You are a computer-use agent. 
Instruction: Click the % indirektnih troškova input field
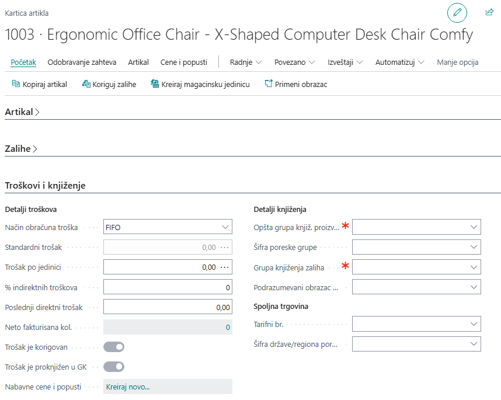(x=168, y=287)
